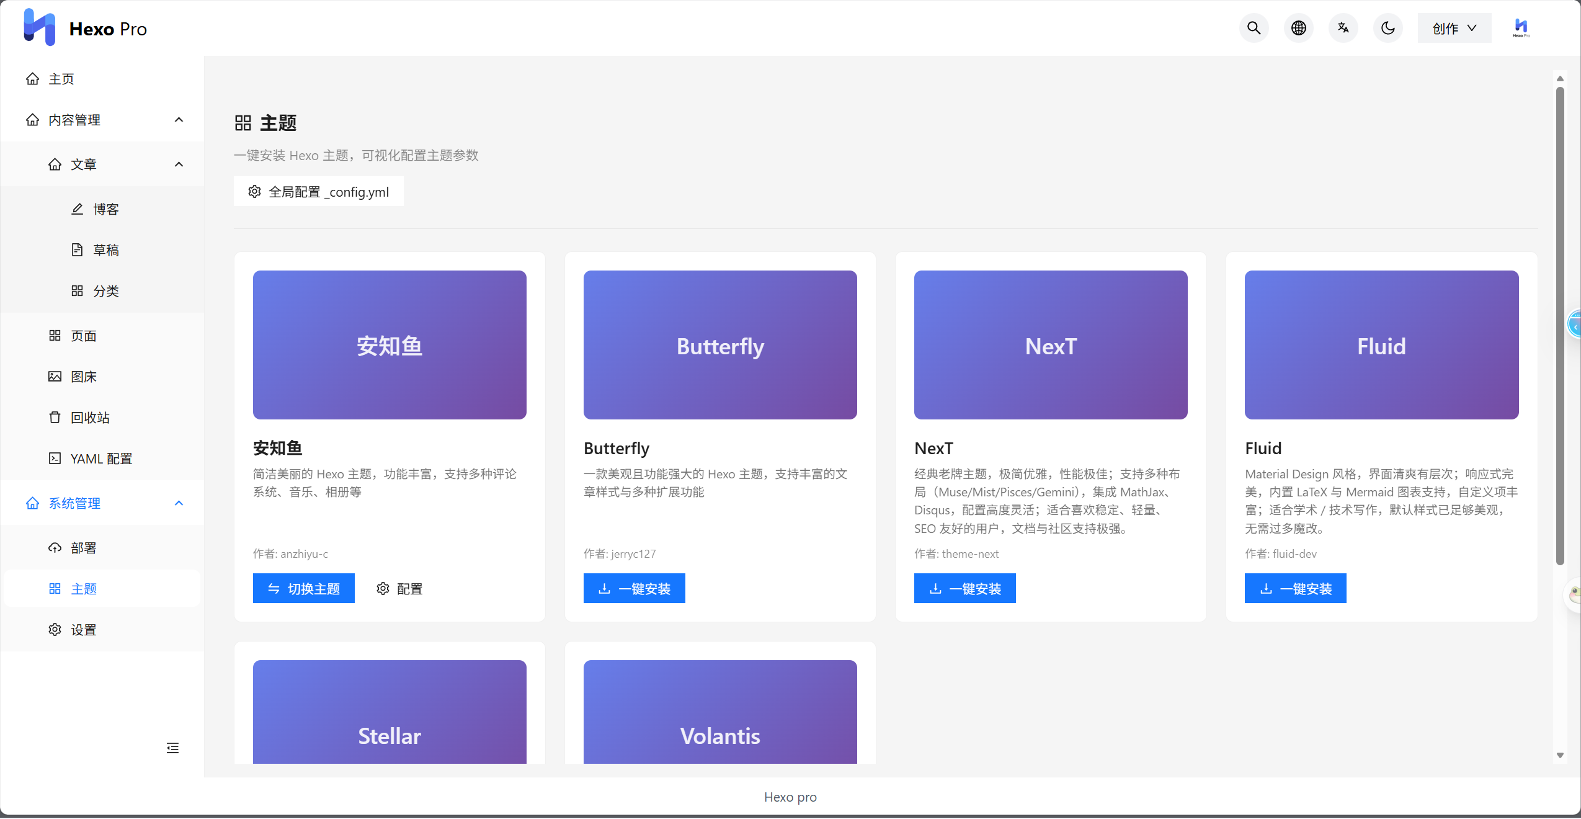Screen dimensions: 1581x819
Task: Click author text 作者: fluid-dev
Action: tap(1281, 553)
